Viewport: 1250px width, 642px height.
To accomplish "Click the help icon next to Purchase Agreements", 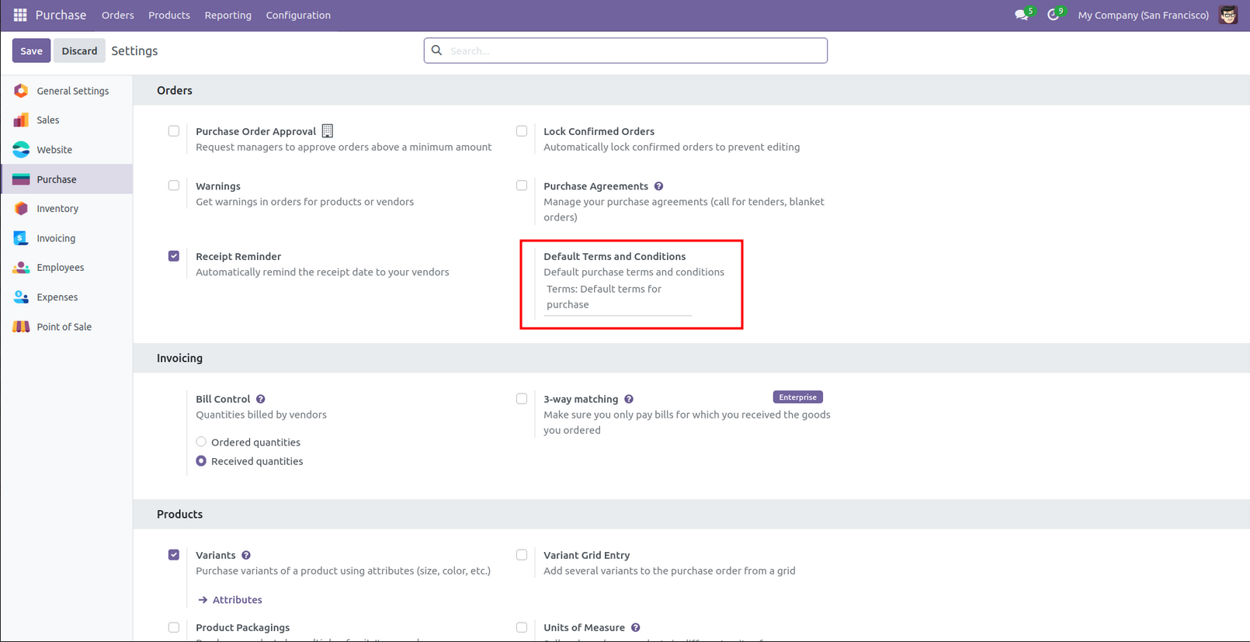I will [658, 186].
